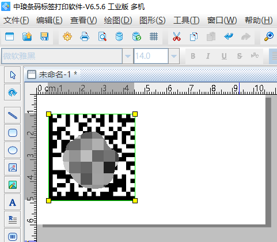The width and height of the screenshot is (277, 242).
Task: Select the line drawing tool
Action: tap(13, 116)
